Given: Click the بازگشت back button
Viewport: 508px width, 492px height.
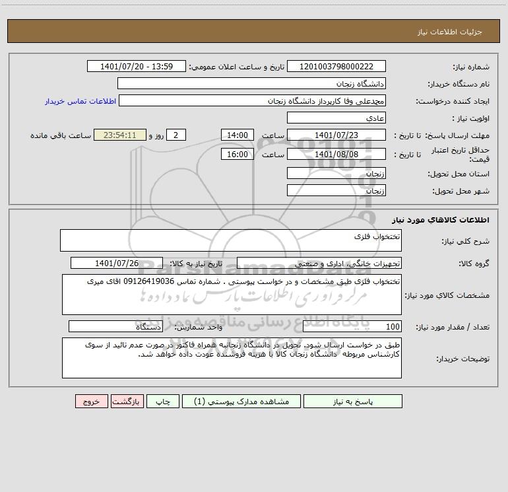Looking at the screenshot, I should 127,401.
